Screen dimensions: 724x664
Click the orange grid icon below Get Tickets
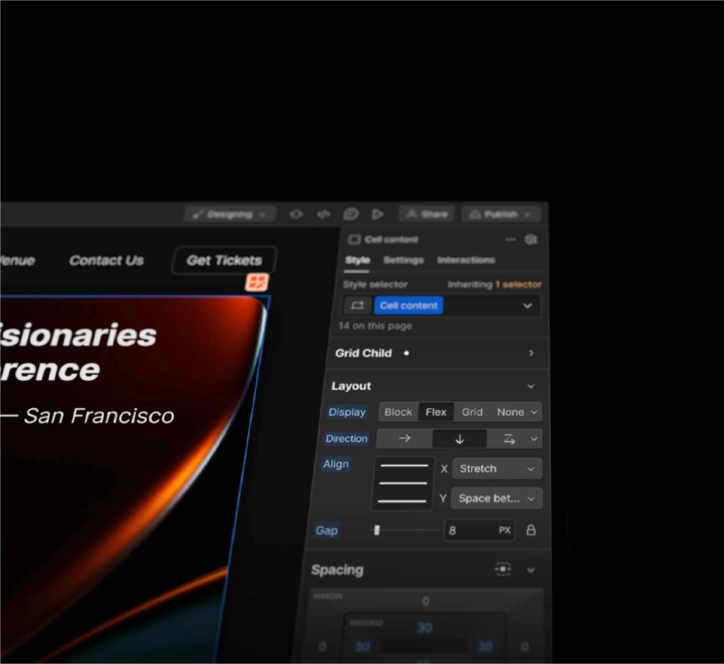click(x=257, y=282)
